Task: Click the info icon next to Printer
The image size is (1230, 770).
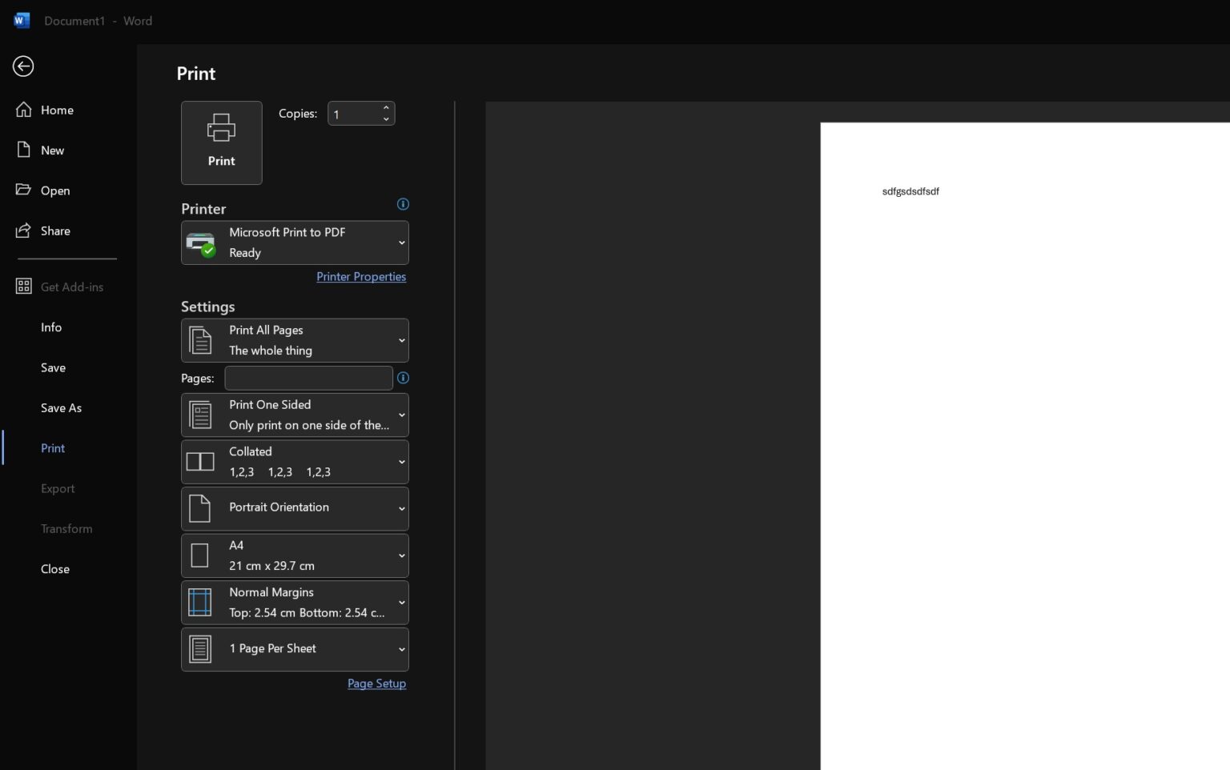Action: pos(403,204)
